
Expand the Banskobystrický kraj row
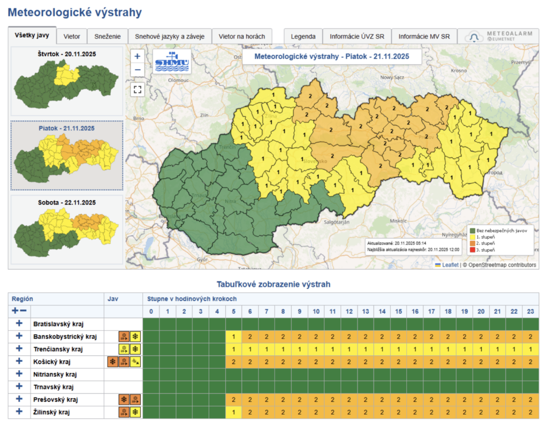coord(19,336)
